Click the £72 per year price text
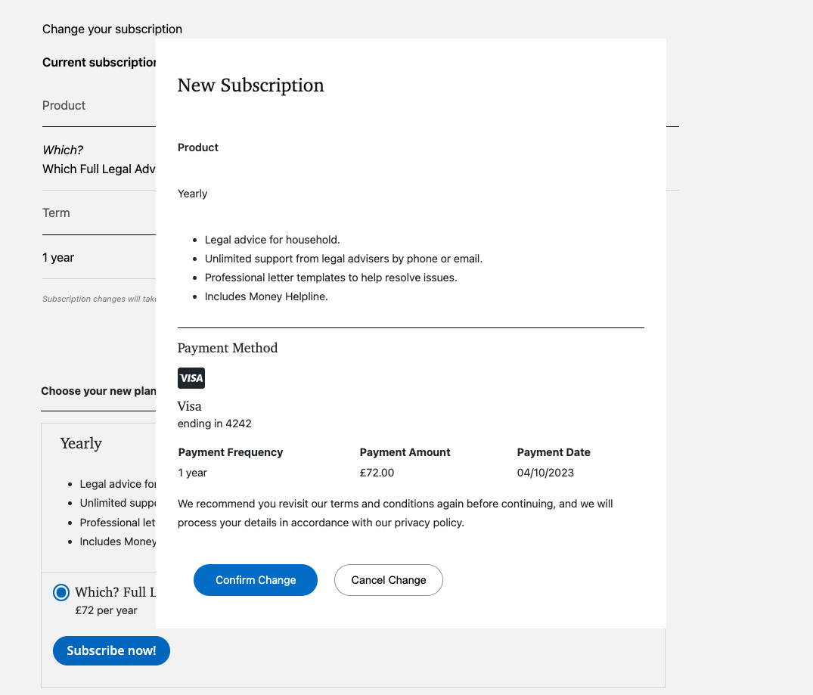The height and width of the screenshot is (695, 813). [x=106, y=610]
